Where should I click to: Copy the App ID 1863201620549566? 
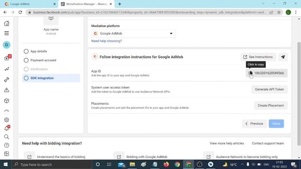click(267, 73)
